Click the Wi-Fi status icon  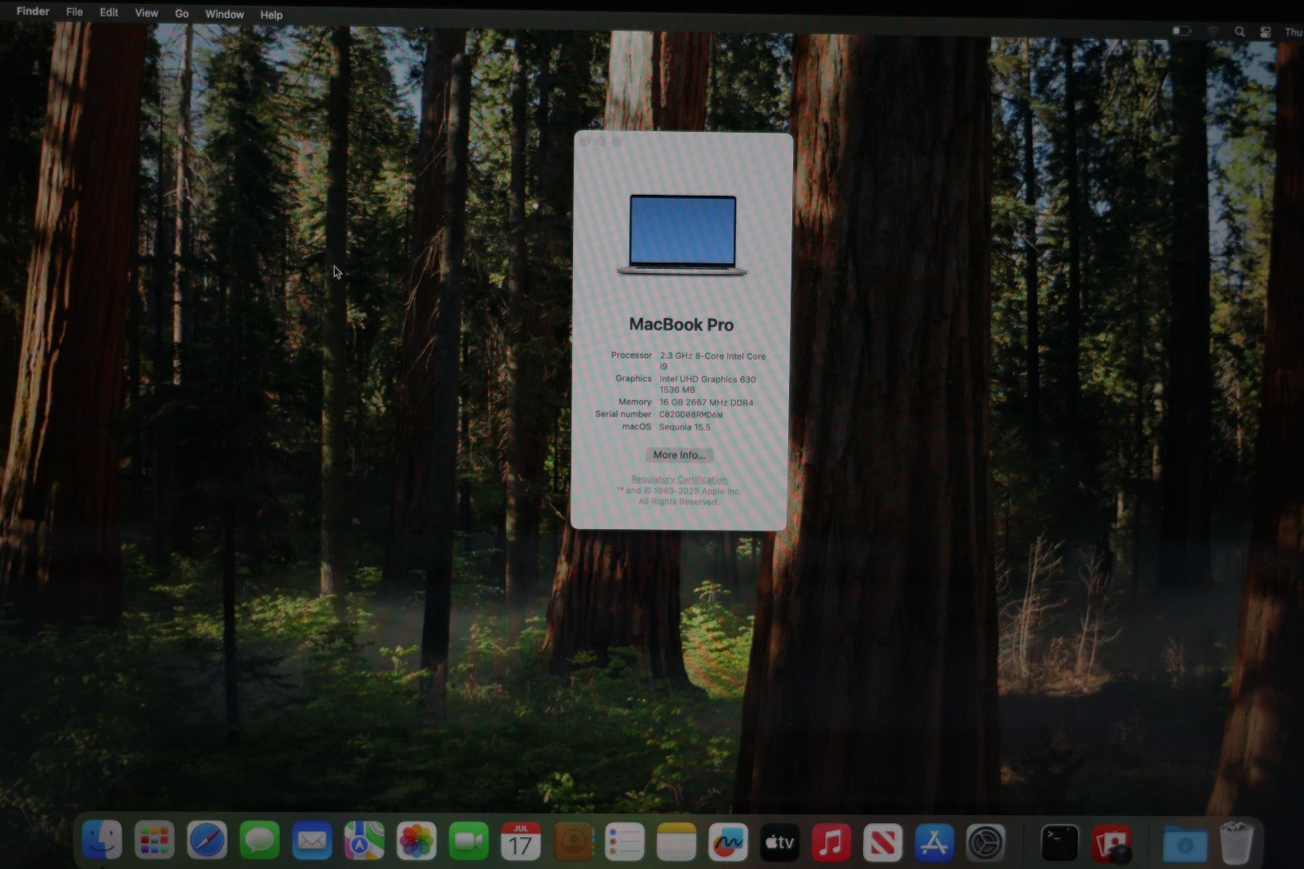[x=1213, y=31]
